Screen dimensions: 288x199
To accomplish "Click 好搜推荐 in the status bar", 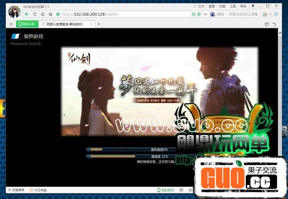I will click(x=17, y=190).
